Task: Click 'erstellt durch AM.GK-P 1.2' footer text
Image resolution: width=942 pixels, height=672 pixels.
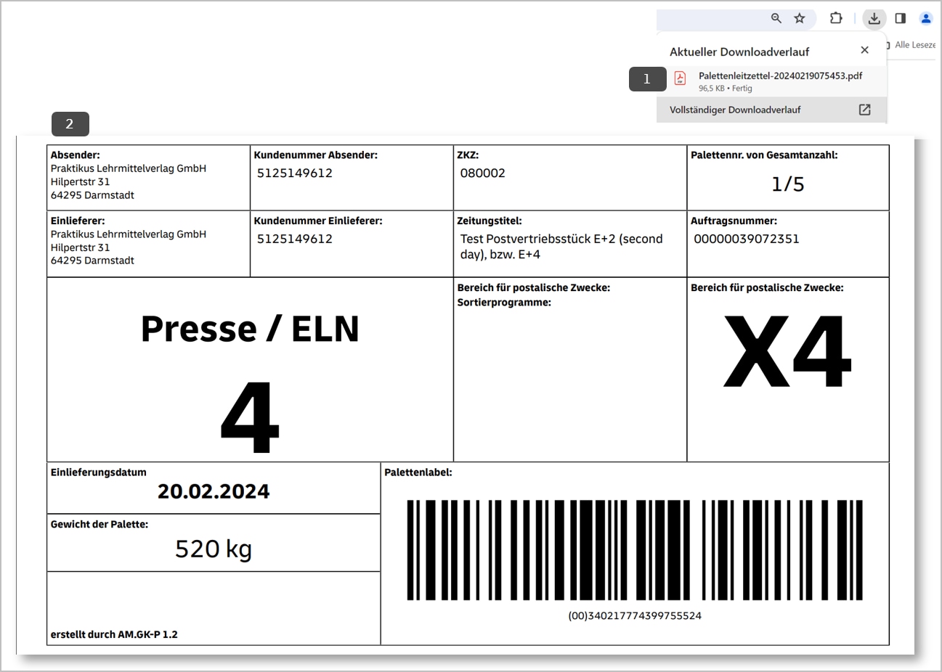Action: click(114, 634)
